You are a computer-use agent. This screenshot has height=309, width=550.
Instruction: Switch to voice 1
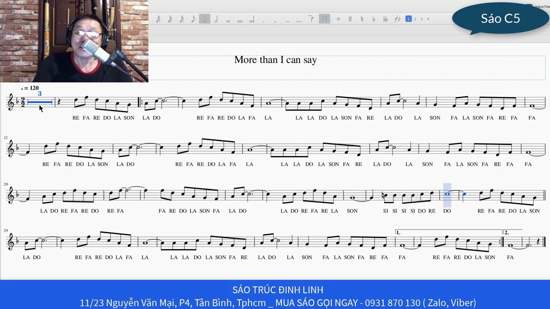(409, 19)
